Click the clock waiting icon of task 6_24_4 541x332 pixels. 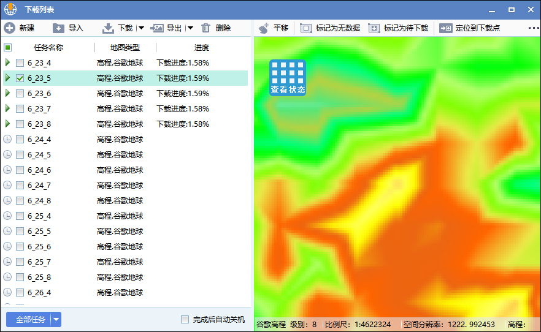[x=7, y=139]
